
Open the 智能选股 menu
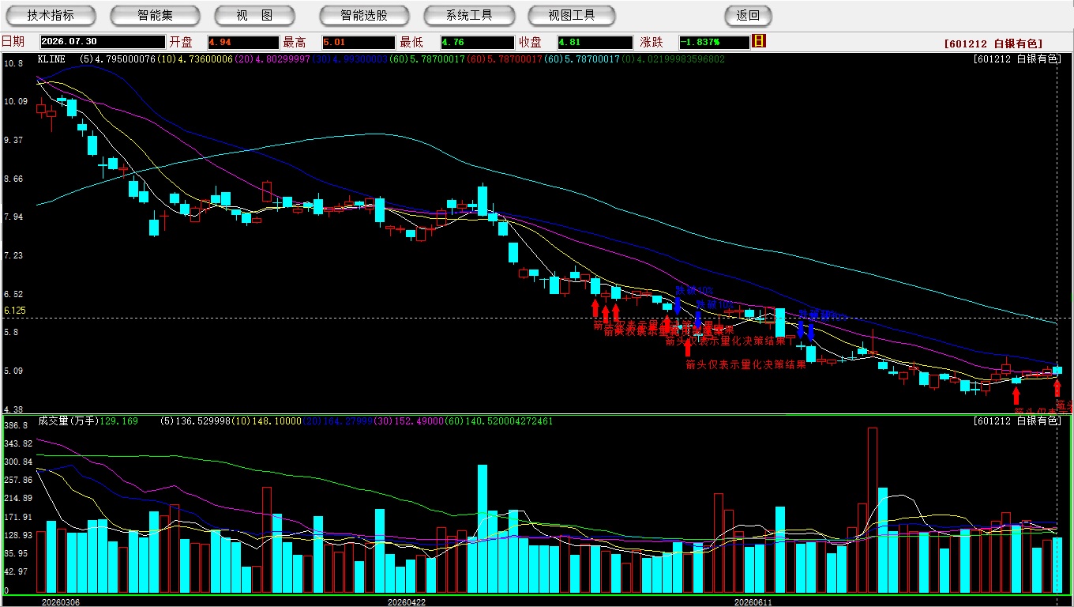point(364,15)
